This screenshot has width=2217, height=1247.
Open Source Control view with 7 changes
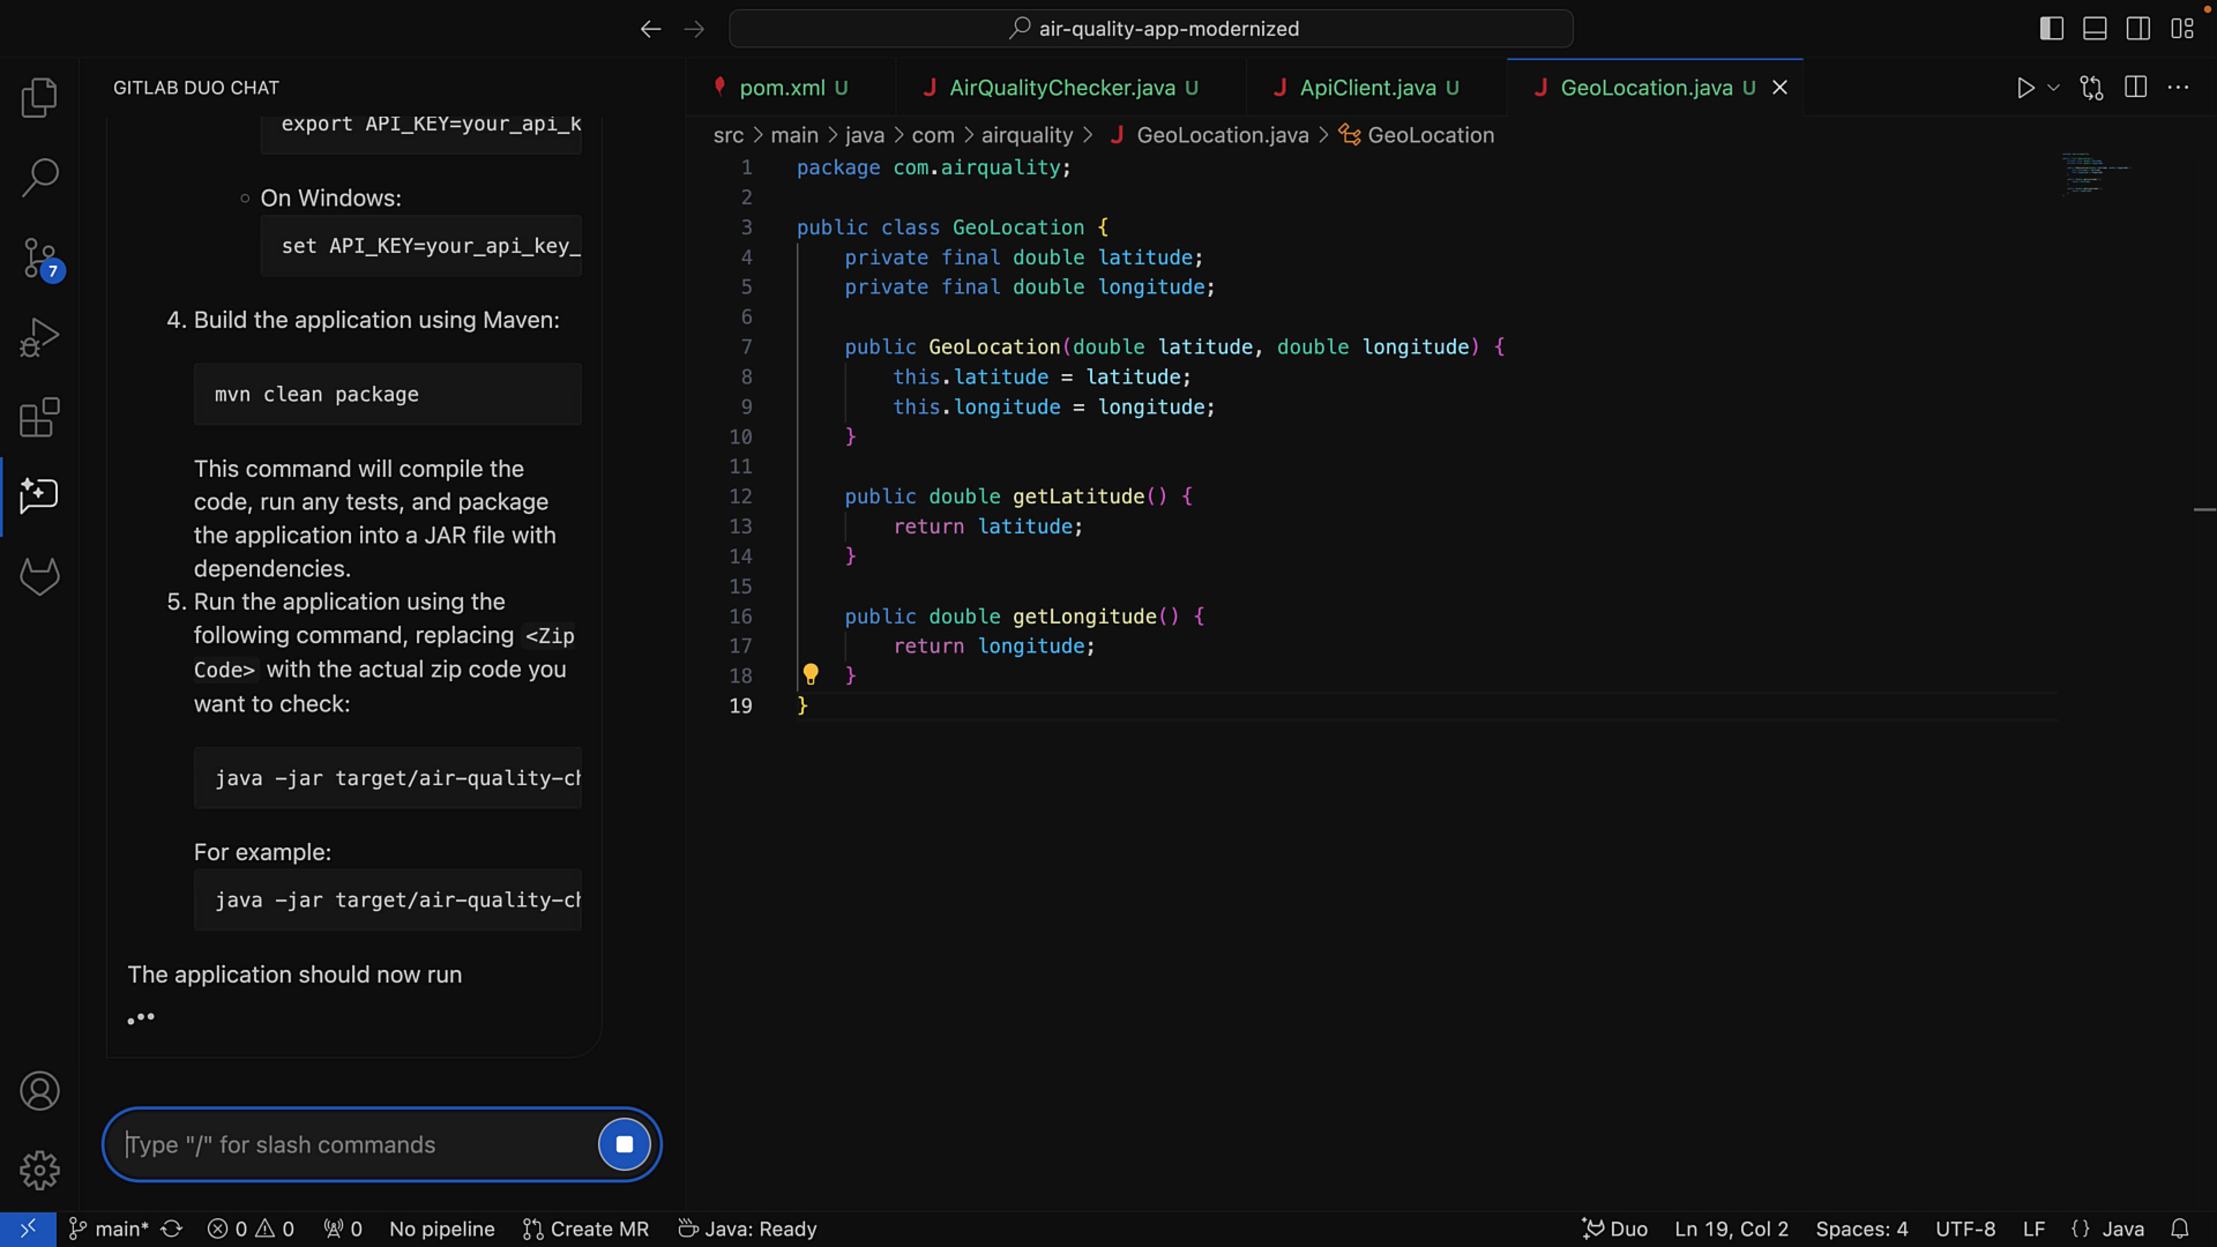(40, 258)
